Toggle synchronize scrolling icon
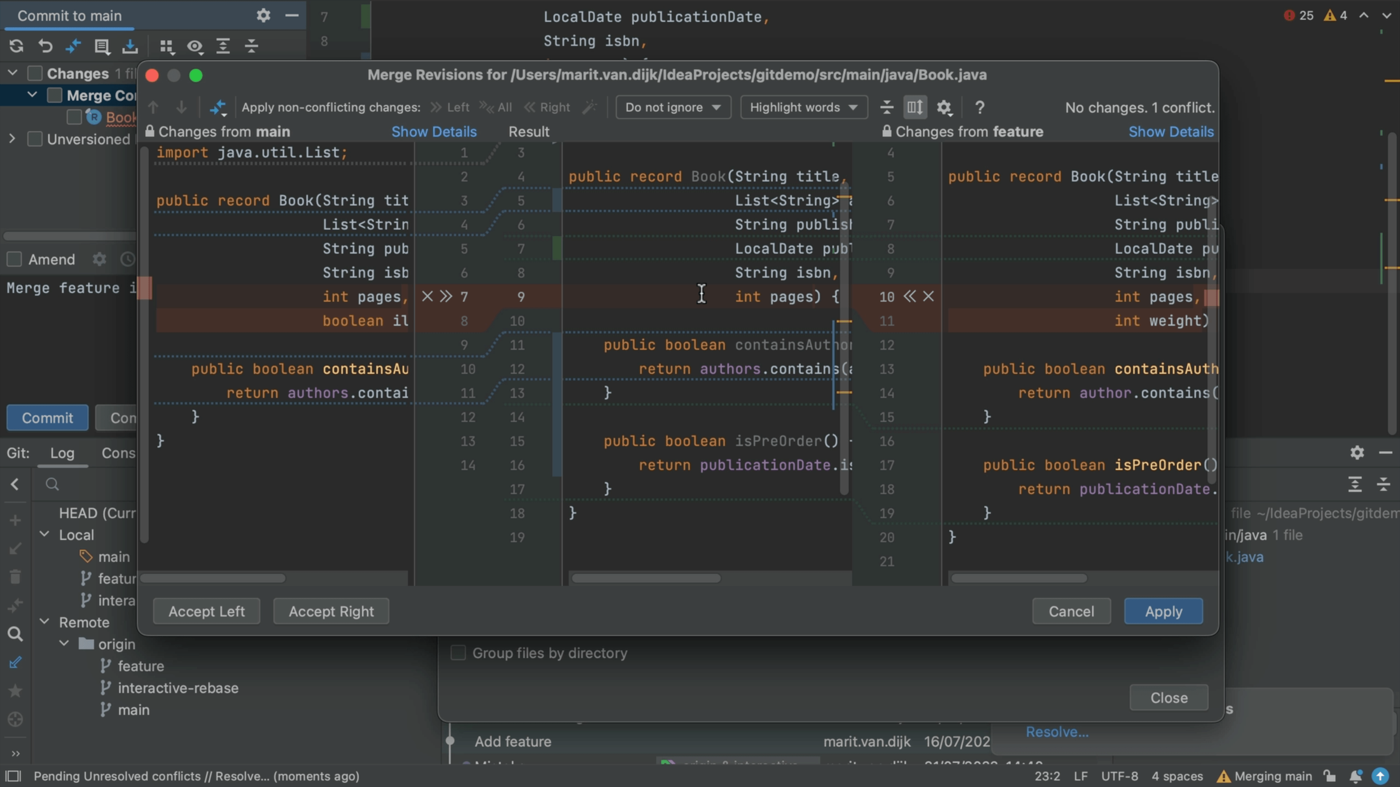1400x787 pixels. [x=915, y=107]
